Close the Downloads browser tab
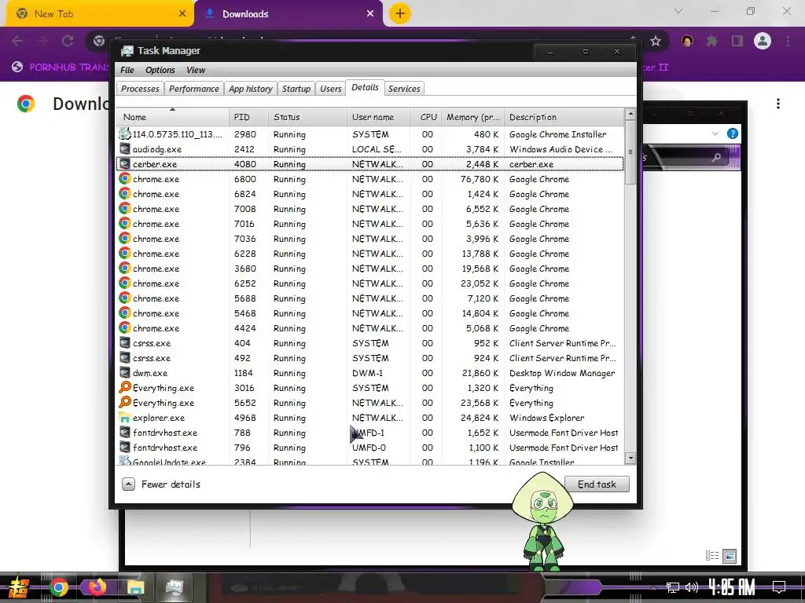The width and height of the screenshot is (805, 603). pos(370,14)
